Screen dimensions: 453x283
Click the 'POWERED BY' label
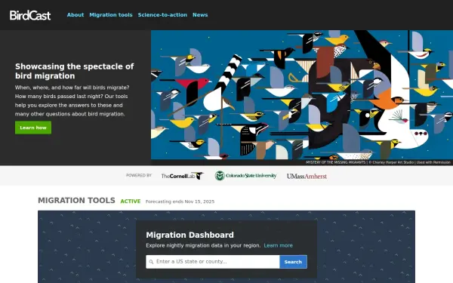click(x=139, y=175)
